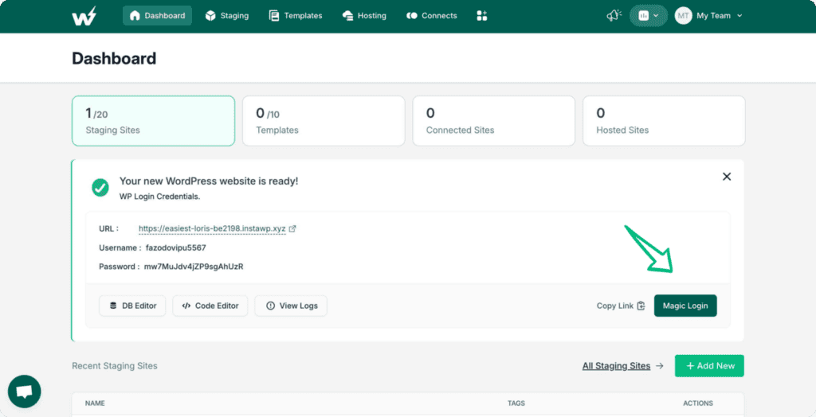816x417 pixels.
Task: Click the green success checkmark icon
Action: pyautogui.click(x=100, y=188)
